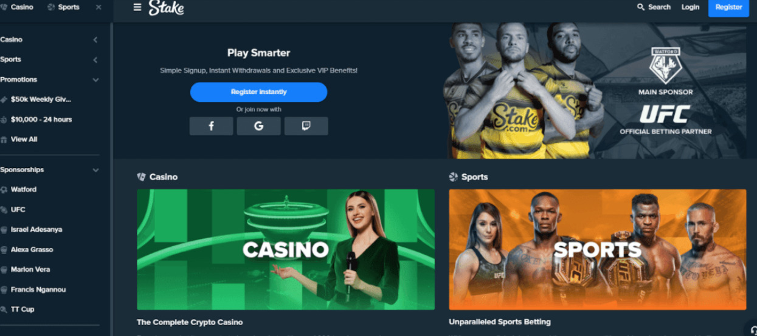Switch to the Casino tab at top left
The height and width of the screenshot is (336, 757).
coord(17,7)
